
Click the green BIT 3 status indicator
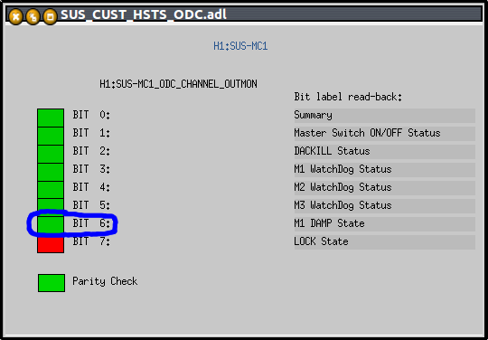coord(51,172)
